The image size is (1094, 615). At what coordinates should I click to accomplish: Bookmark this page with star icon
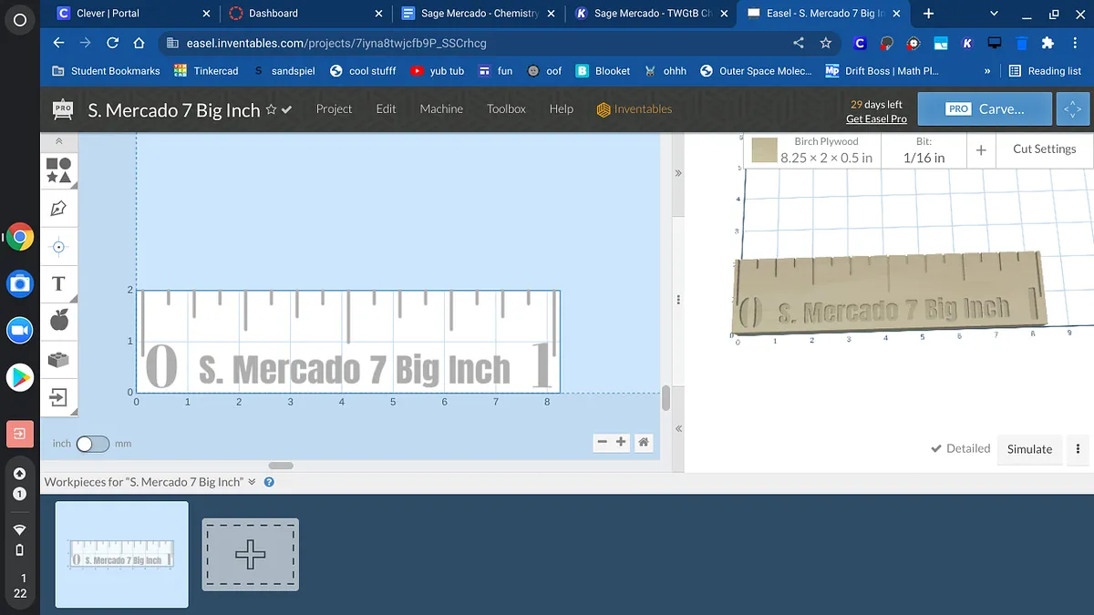[x=826, y=43]
